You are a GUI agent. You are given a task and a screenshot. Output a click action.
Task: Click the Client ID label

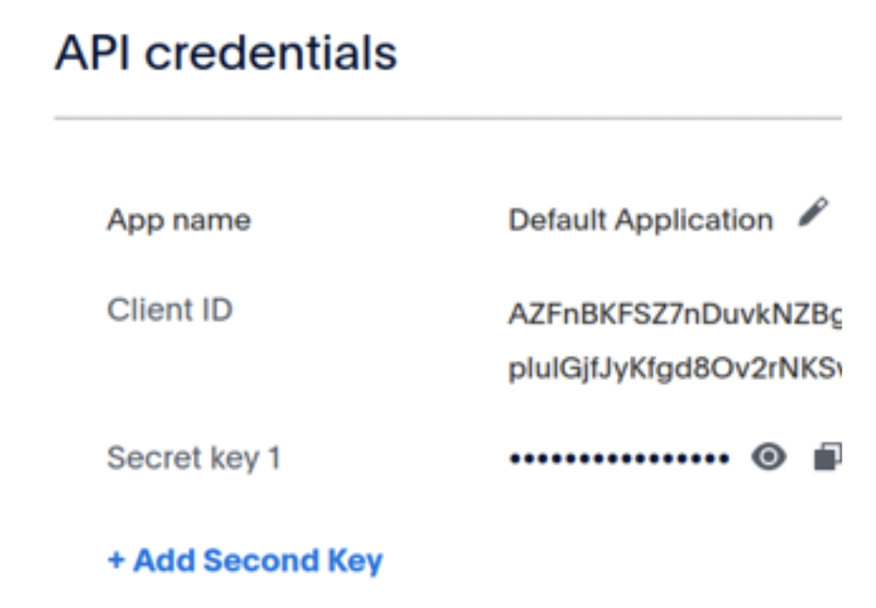coord(170,310)
